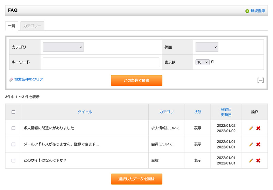Click the 3件中 1～3 件を表示 count text
The width and height of the screenshot is (273, 190).
(x=22, y=97)
